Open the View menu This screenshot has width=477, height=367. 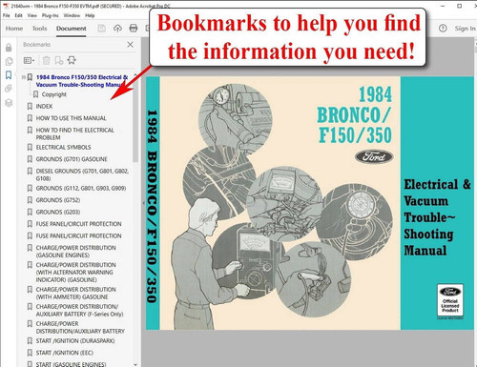pos(32,15)
